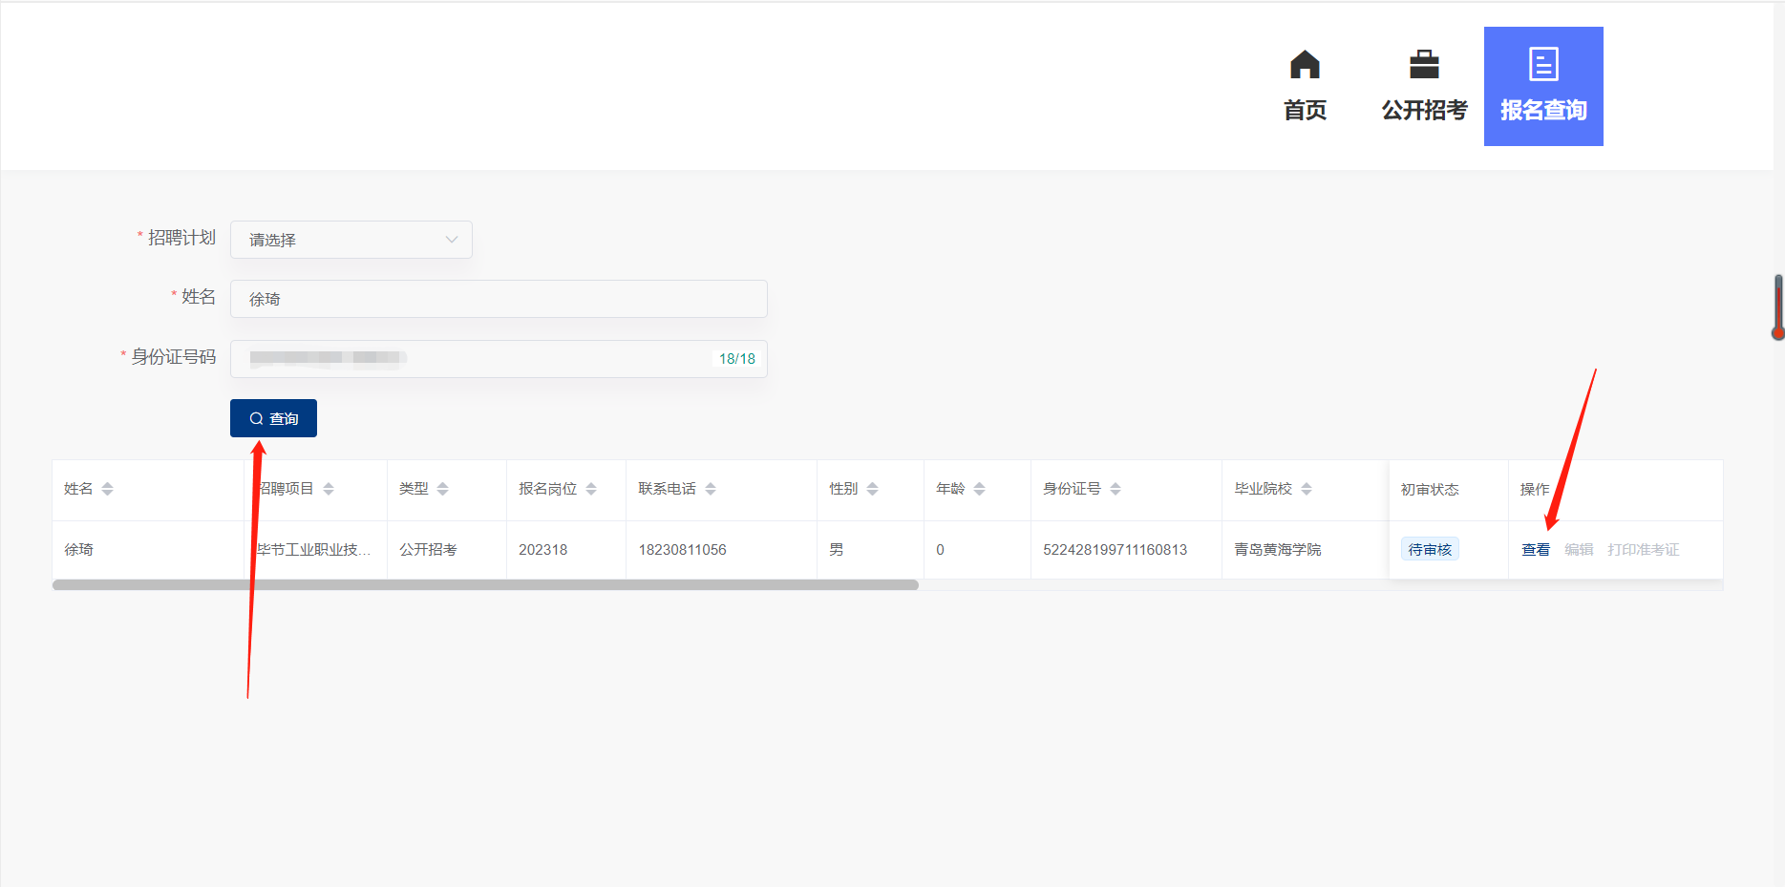
Task: Sort by 报名岗位 column arrows
Action: (591, 489)
